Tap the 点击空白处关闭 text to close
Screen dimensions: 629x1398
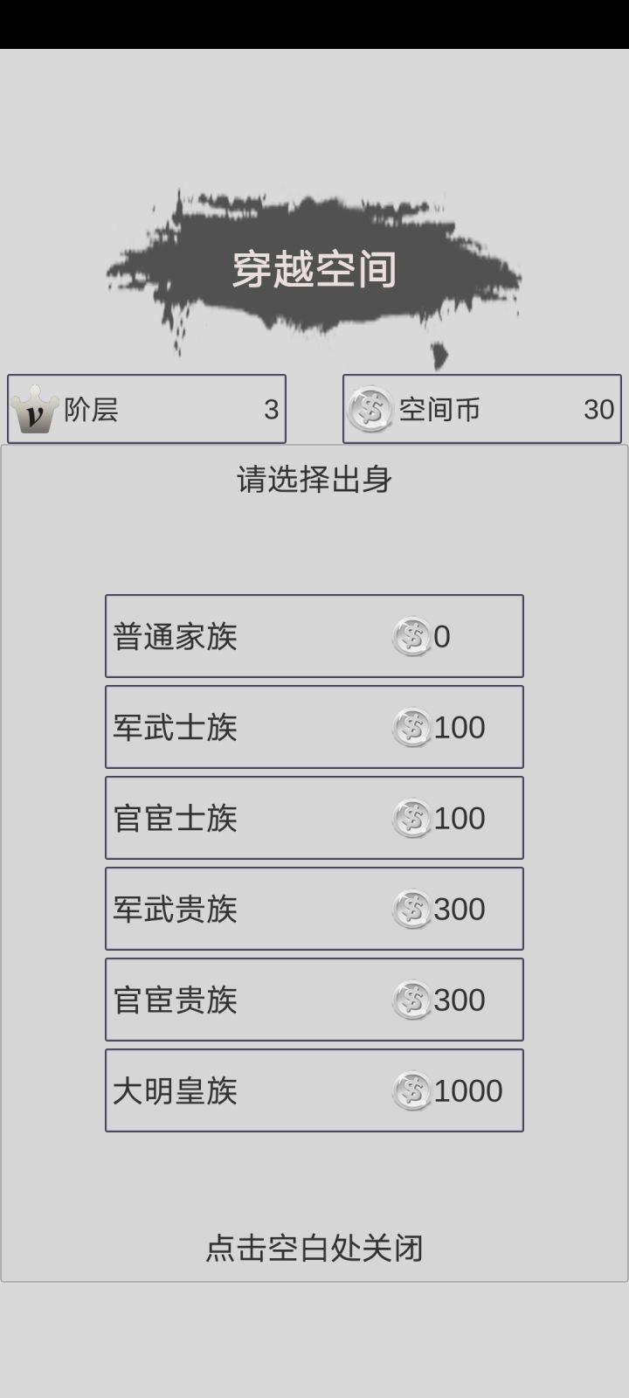point(314,1249)
